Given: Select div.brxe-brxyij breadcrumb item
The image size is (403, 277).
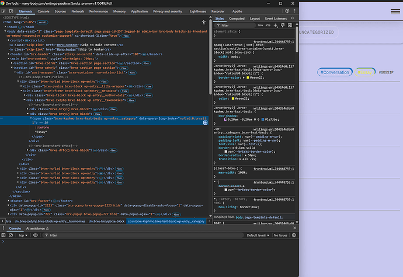Looking at the screenshot, I should coord(106,221).
